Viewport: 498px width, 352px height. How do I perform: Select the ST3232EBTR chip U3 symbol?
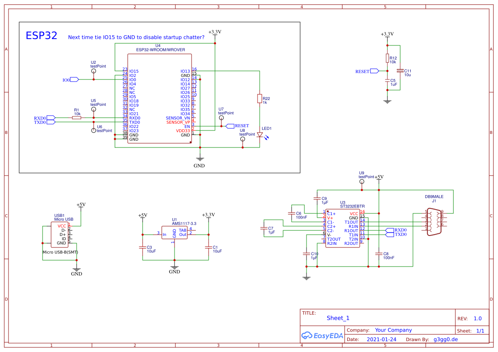[x=343, y=229]
